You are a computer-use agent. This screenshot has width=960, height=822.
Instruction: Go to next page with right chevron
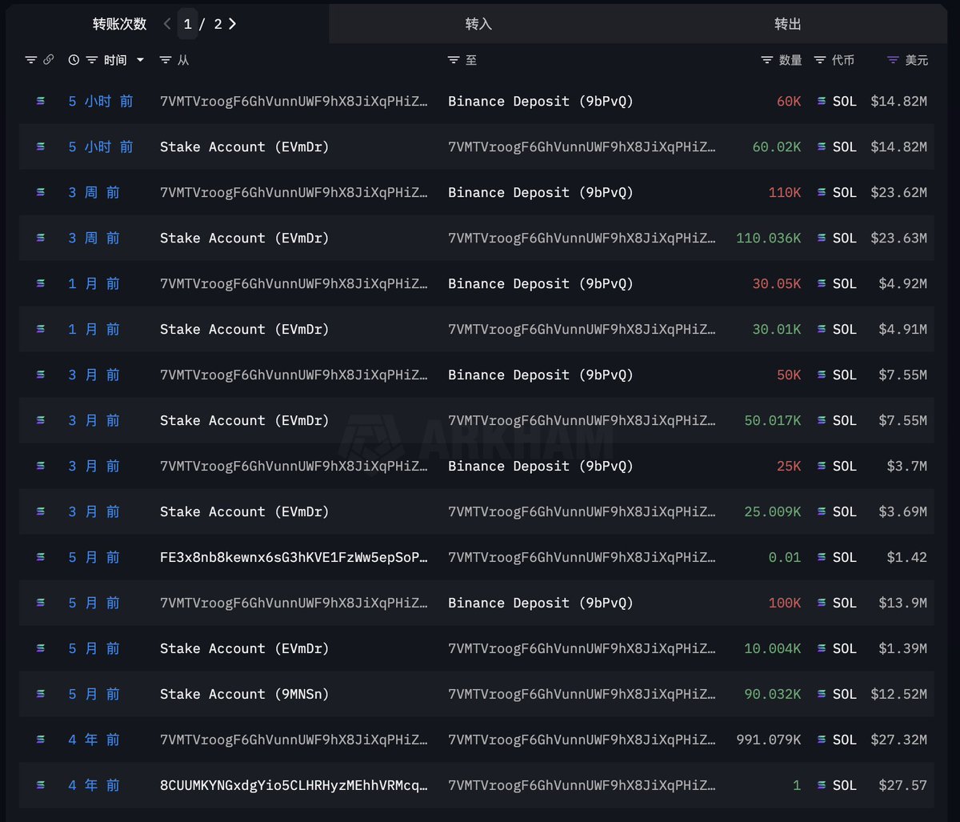(232, 24)
